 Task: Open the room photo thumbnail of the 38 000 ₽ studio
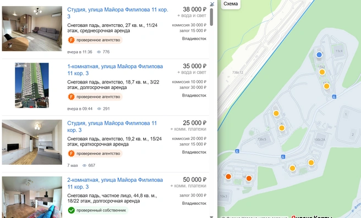click(32, 29)
